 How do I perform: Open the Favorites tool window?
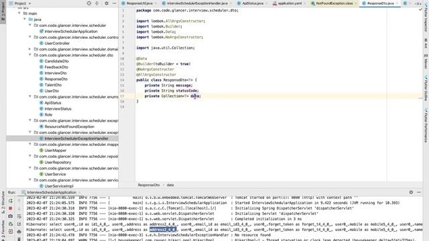pos(3,230)
